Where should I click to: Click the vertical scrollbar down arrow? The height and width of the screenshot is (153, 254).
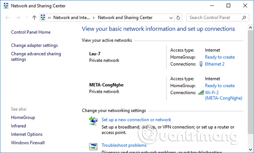pyautogui.click(x=250, y=149)
